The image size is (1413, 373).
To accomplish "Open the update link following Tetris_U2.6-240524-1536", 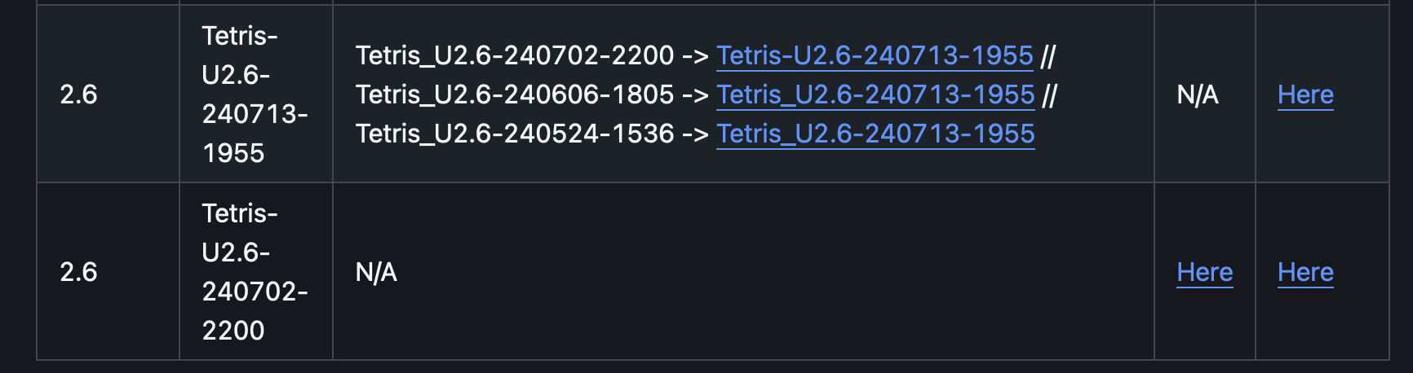I will click(x=875, y=134).
